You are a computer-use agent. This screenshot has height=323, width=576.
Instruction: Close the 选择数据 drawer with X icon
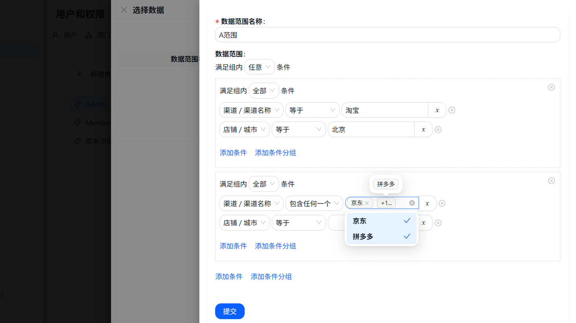(124, 10)
